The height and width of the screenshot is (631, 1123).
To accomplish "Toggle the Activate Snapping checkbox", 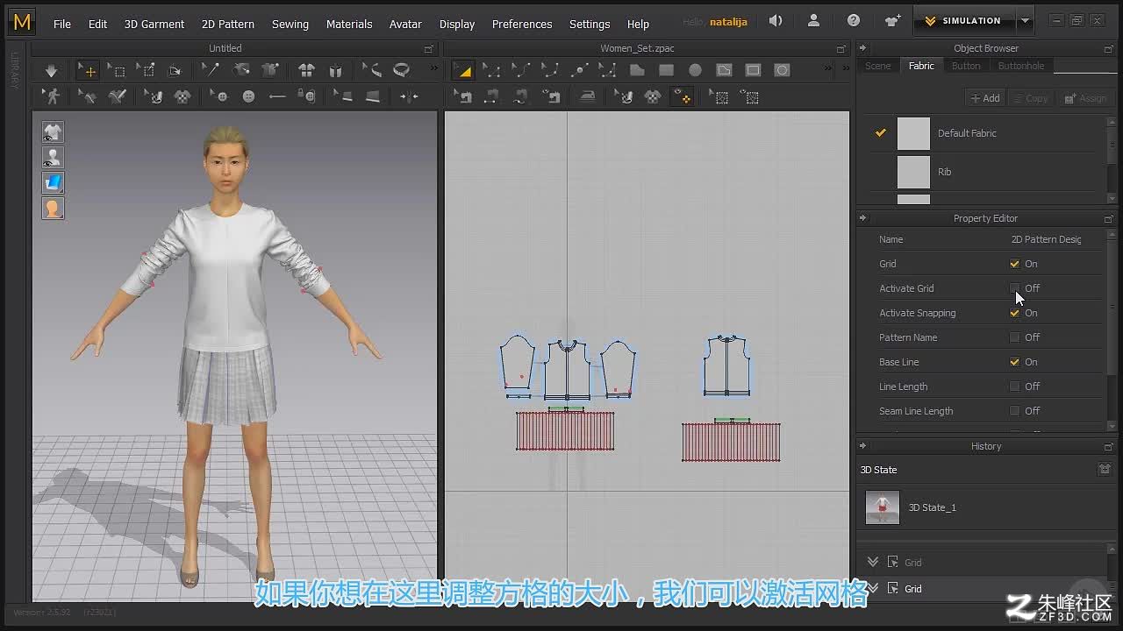I will pos(1015,313).
